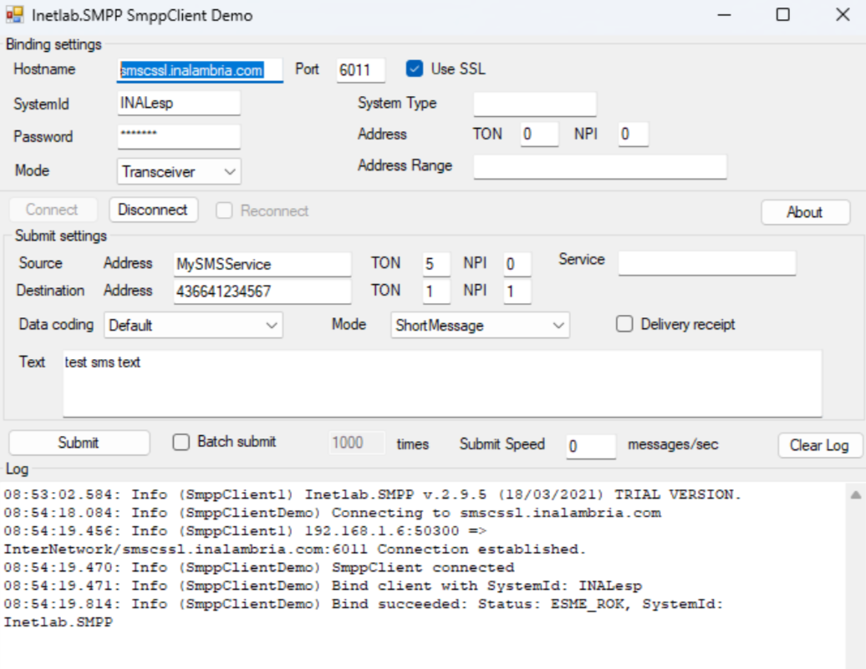Screen dimensions: 866x669
Task: Close the SmppClient Demo window
Action: coord(843,15)
